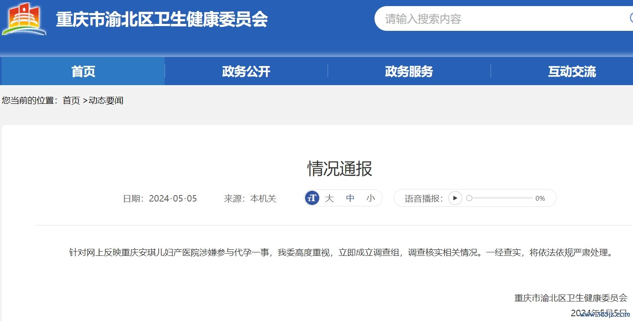Set font size to 中
Screen dimensions: 633x321
coord(350,199)
